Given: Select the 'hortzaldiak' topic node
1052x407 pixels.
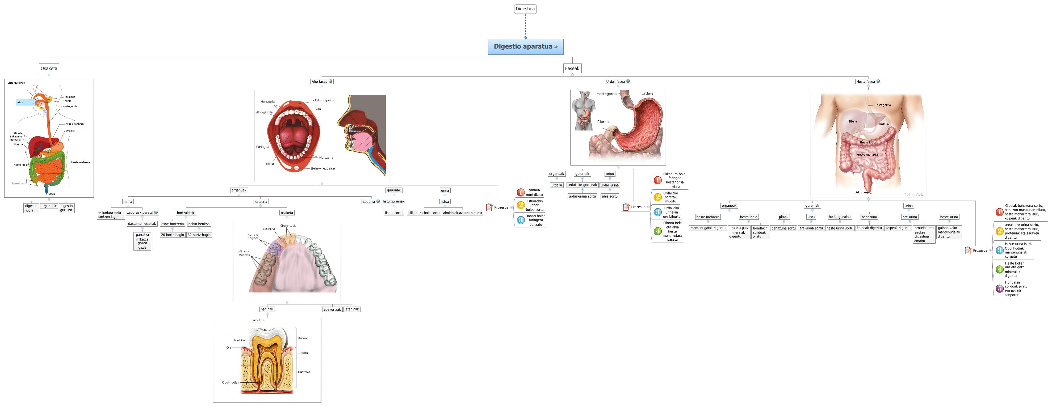Looking at the screenshot, I should click(x=185, y=213).
